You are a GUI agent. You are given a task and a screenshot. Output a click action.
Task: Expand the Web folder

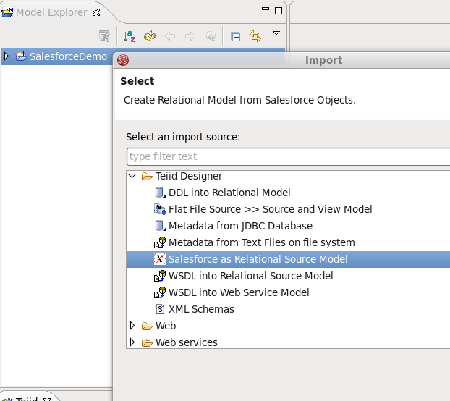pyautogui.click(x=132, y=326)
